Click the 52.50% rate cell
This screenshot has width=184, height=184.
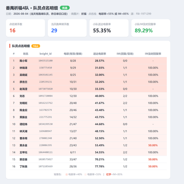(x=100, y=138)
